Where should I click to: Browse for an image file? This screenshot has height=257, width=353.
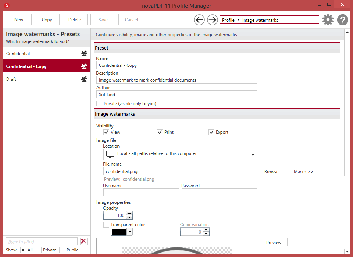point(273,171)
